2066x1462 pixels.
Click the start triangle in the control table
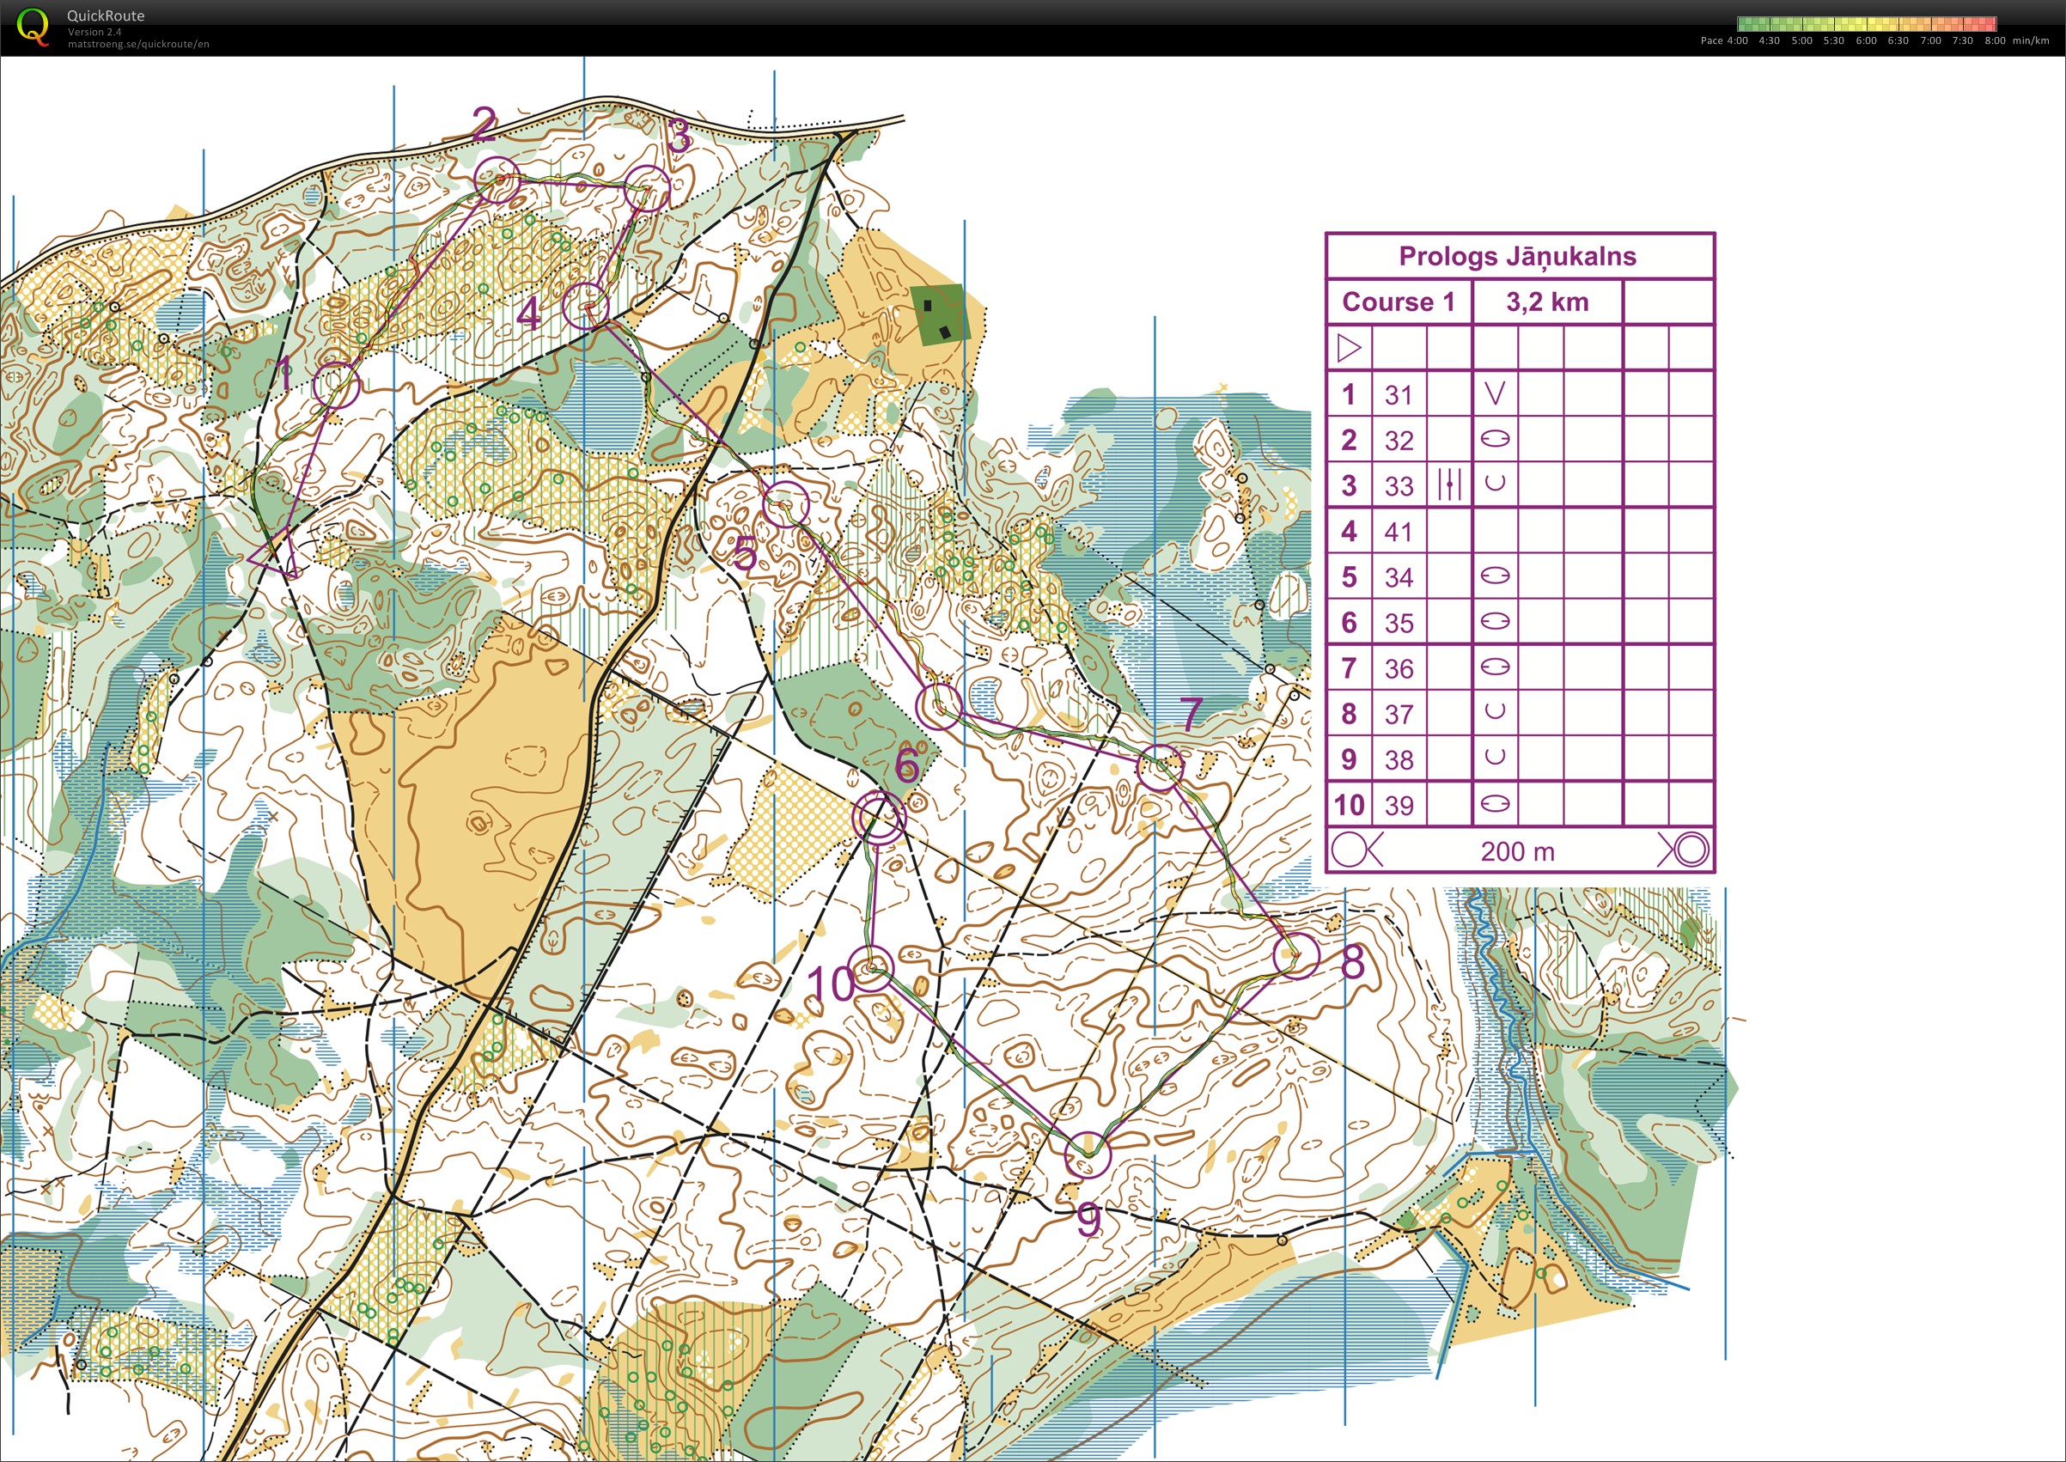(x=1350, y=348)
